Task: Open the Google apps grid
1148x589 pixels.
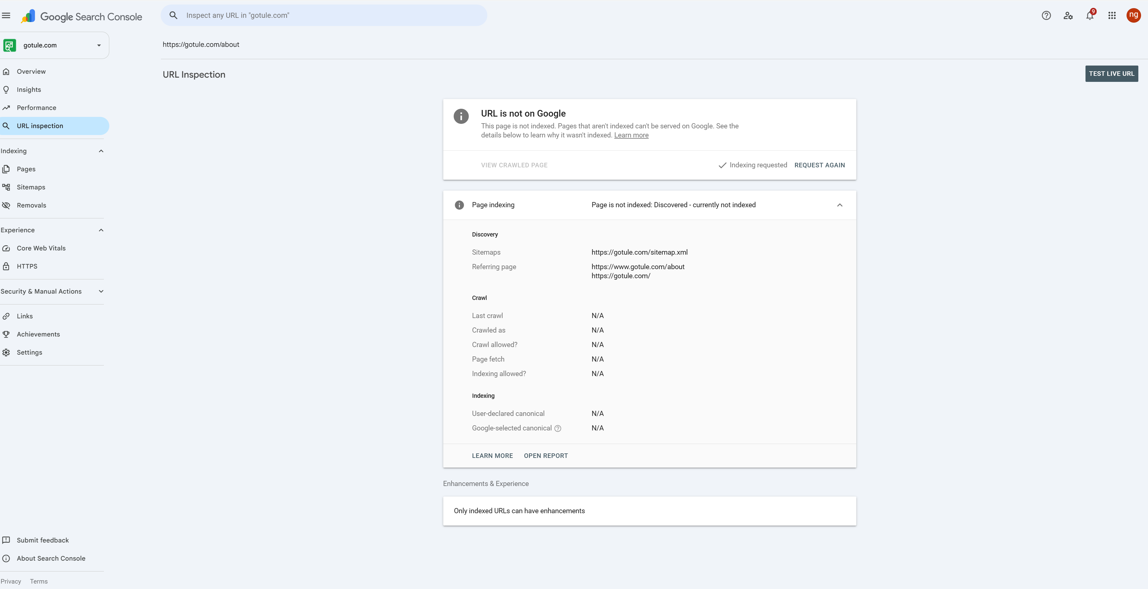Action: [x=1112, y=16]
